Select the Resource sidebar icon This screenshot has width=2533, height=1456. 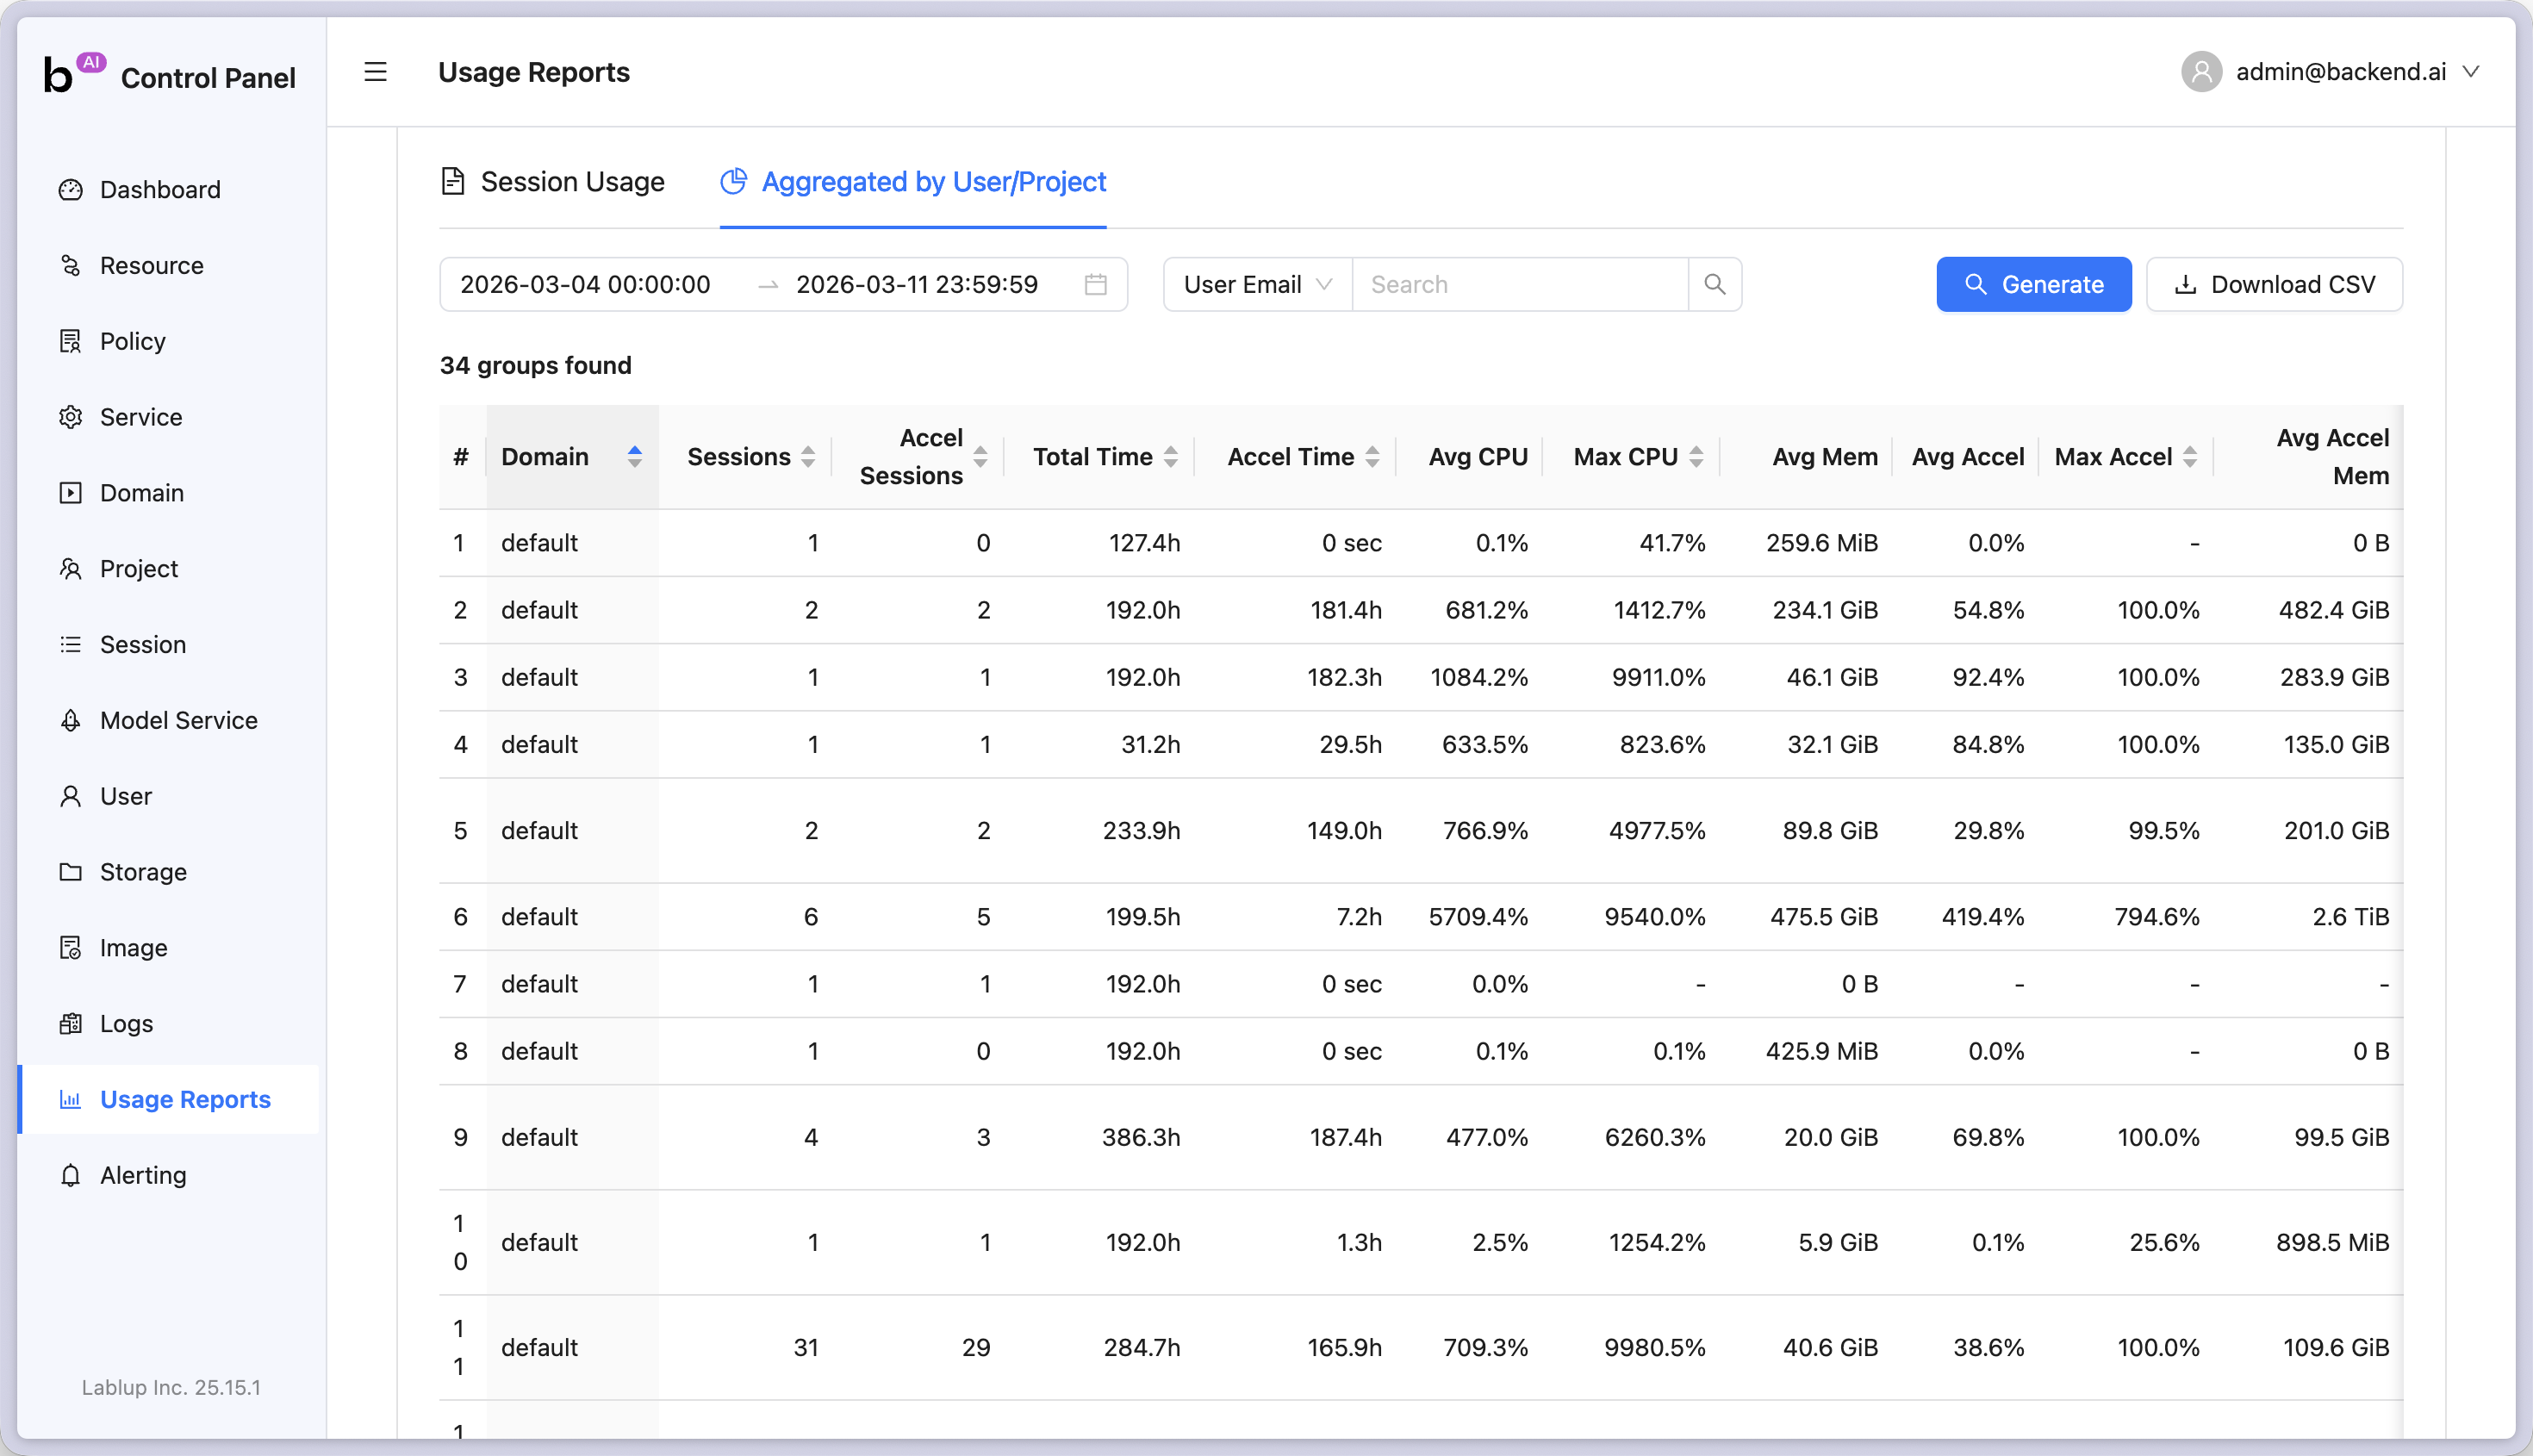pos(70,265)
